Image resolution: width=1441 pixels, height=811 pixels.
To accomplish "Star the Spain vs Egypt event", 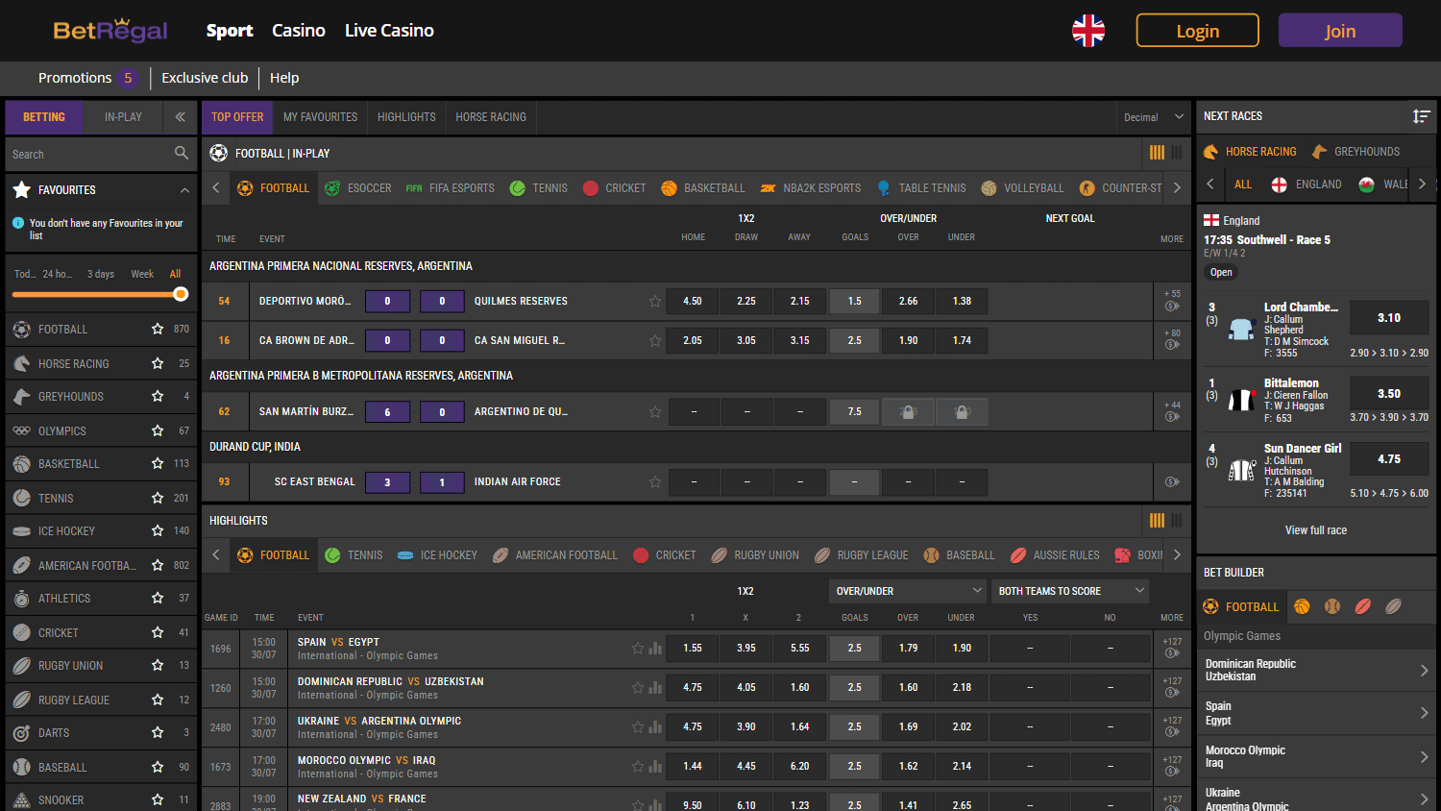I will (x=638, y=649).
